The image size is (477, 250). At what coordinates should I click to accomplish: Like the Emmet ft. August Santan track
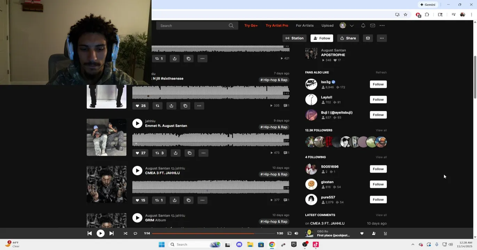(141, 153)
